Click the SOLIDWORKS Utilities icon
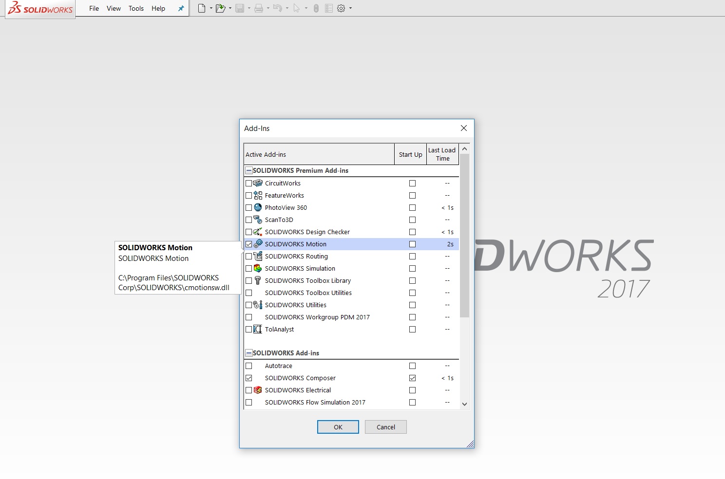This screenshot has width=725, height=479. pyautogui.click(x=258, y=305)
